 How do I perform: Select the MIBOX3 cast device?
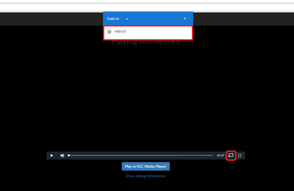148,33
